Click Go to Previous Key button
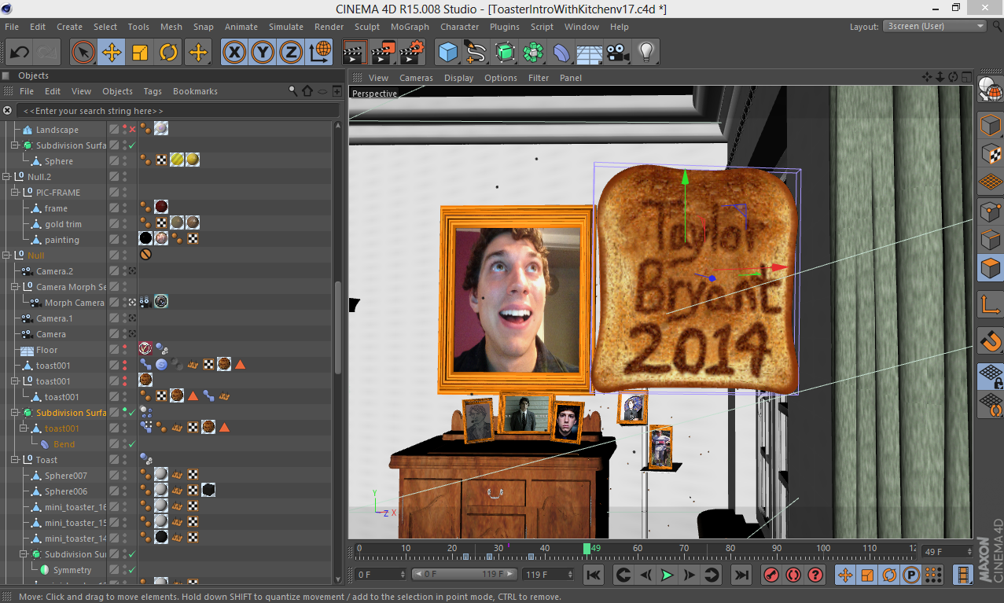 623,575
